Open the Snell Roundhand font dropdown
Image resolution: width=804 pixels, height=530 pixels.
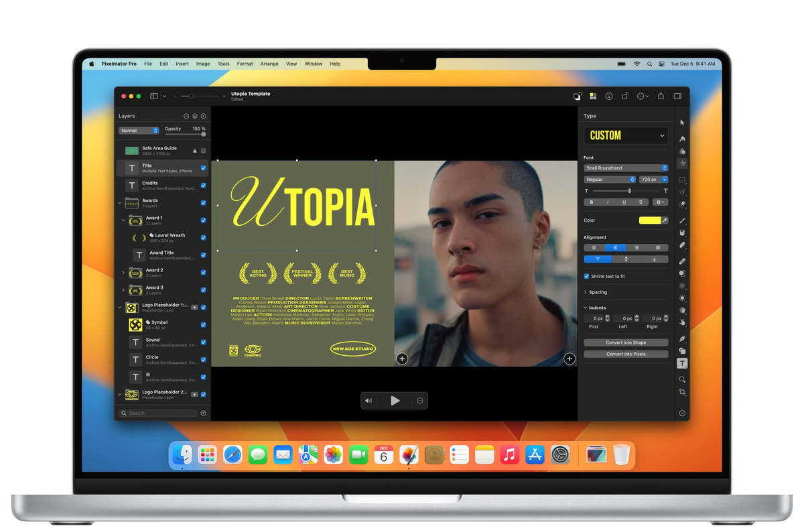(626, 168)
